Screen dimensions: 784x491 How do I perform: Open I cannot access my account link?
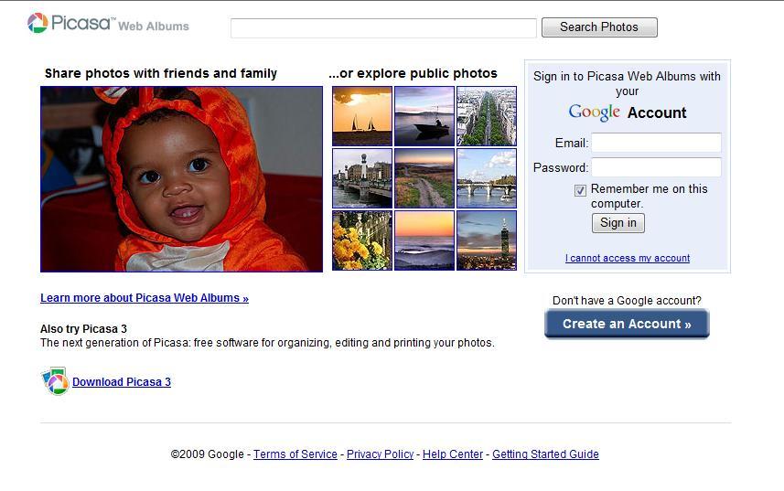628,259
